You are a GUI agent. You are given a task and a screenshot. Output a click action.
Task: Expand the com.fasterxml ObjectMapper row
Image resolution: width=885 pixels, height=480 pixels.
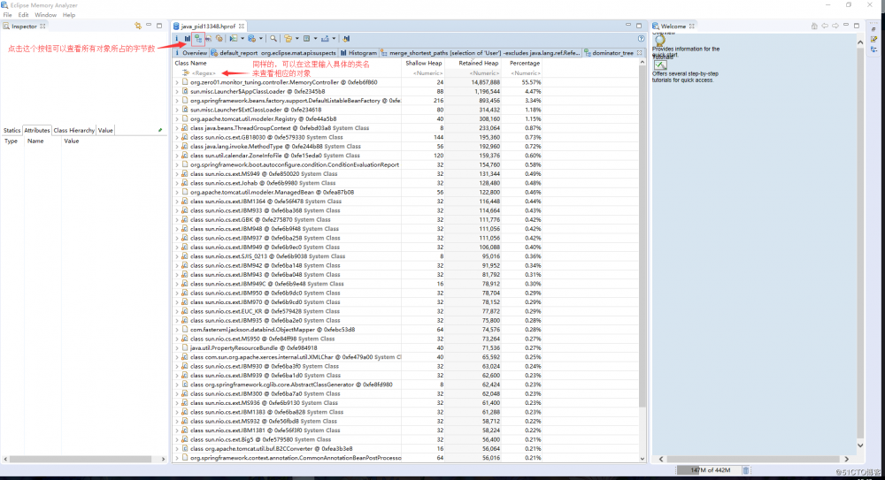click(x=177, y=330)
